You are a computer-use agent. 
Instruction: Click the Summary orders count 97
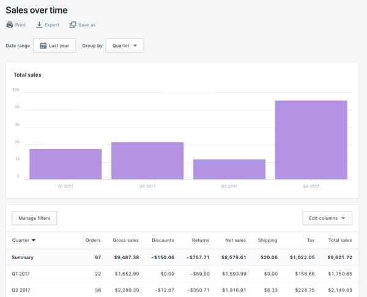coord(98,257)
